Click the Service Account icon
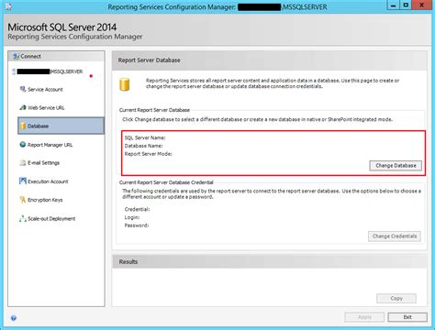Viewport: 435px width, 330px height. (x=23, y=89)
